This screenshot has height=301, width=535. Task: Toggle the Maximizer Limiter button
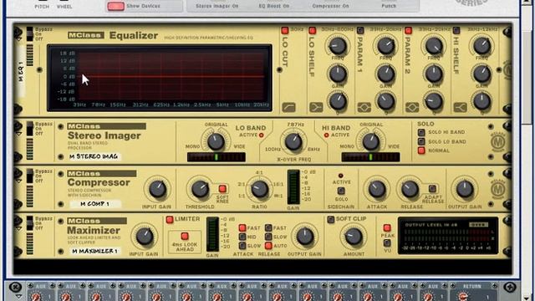(170, 219)
